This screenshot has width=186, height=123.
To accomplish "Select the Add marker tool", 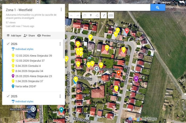I will [x=91, y=15].
